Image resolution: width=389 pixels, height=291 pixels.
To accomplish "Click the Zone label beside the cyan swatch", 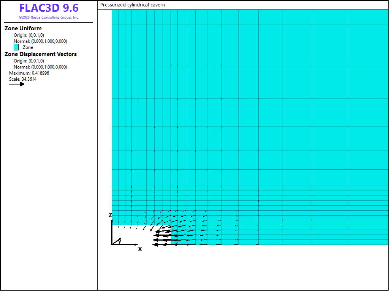I will 28,47.
